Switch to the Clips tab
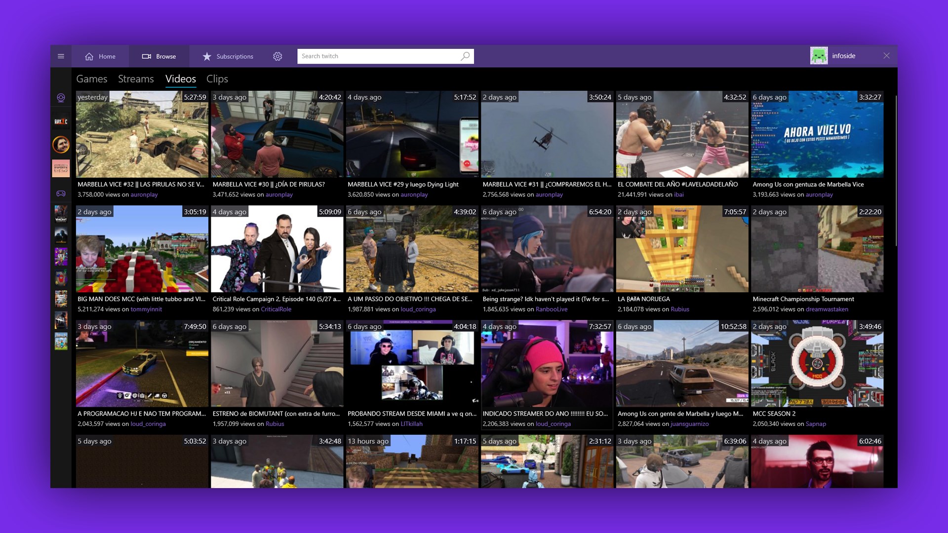 click(217, 78)
